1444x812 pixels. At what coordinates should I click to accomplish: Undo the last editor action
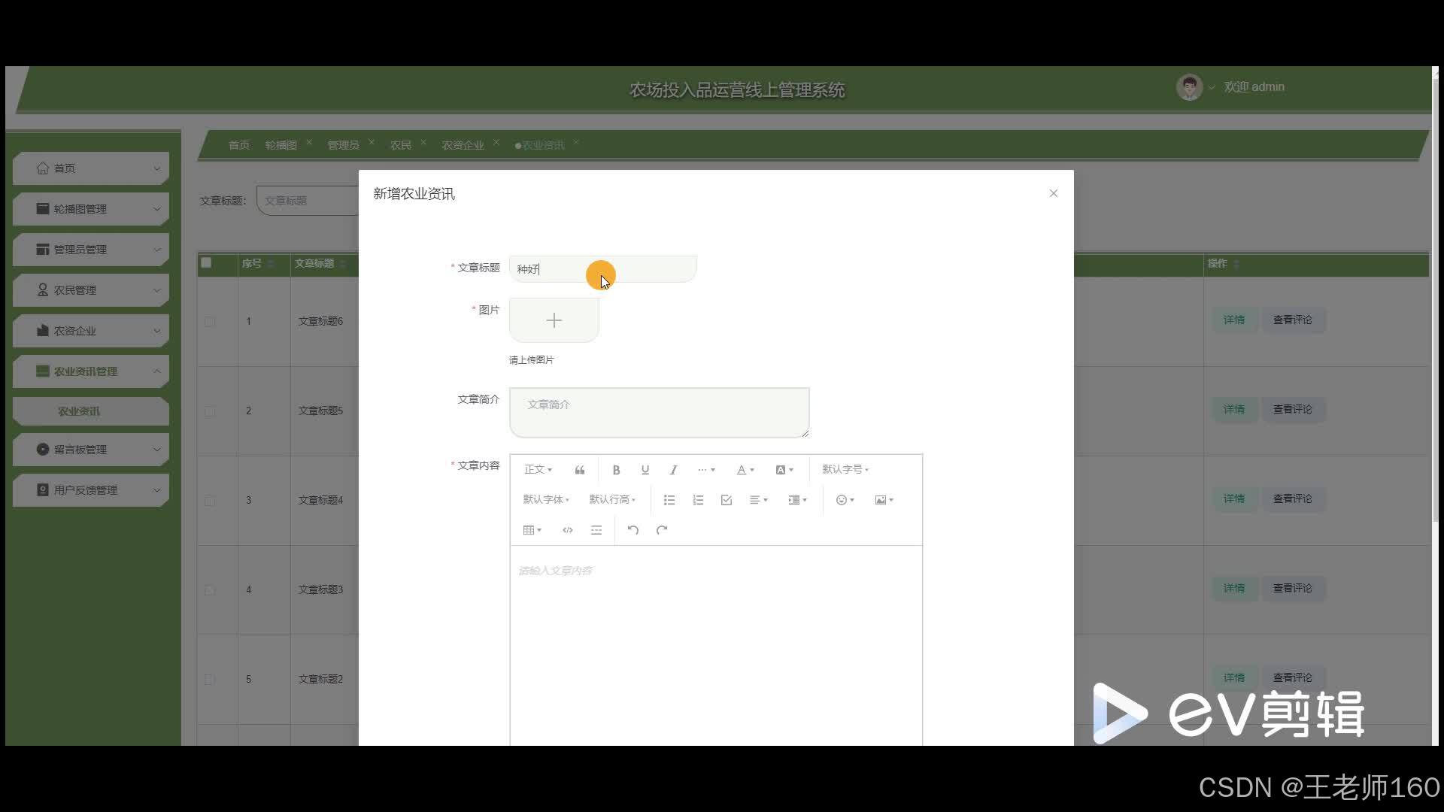click(633, 530)
